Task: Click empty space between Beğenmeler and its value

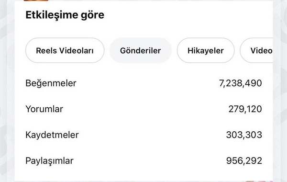Action: click(x=146, y=83)
